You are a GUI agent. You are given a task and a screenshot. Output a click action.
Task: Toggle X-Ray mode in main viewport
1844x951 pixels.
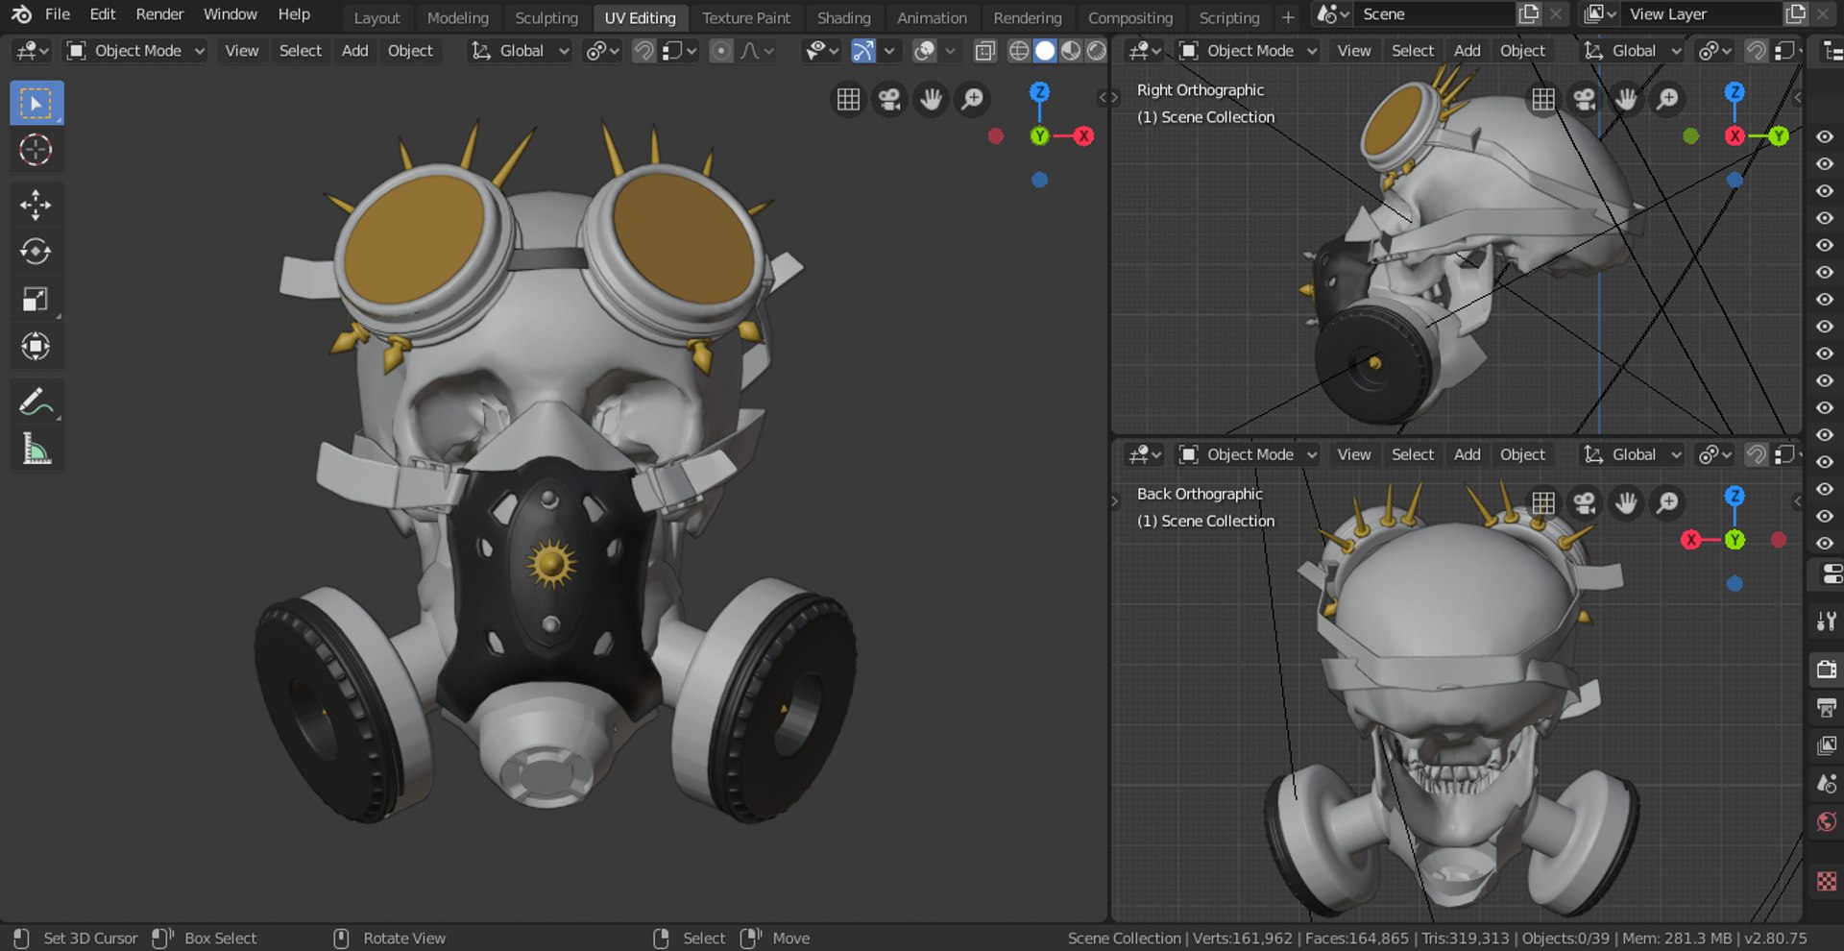pos(984,51)
